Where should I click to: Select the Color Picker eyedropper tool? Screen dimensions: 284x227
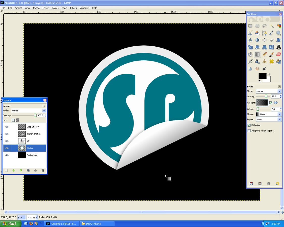[271, 33]
